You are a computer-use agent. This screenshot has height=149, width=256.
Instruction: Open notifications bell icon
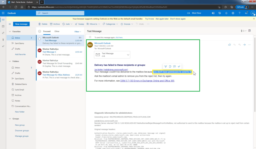click(x=226, y=13)
